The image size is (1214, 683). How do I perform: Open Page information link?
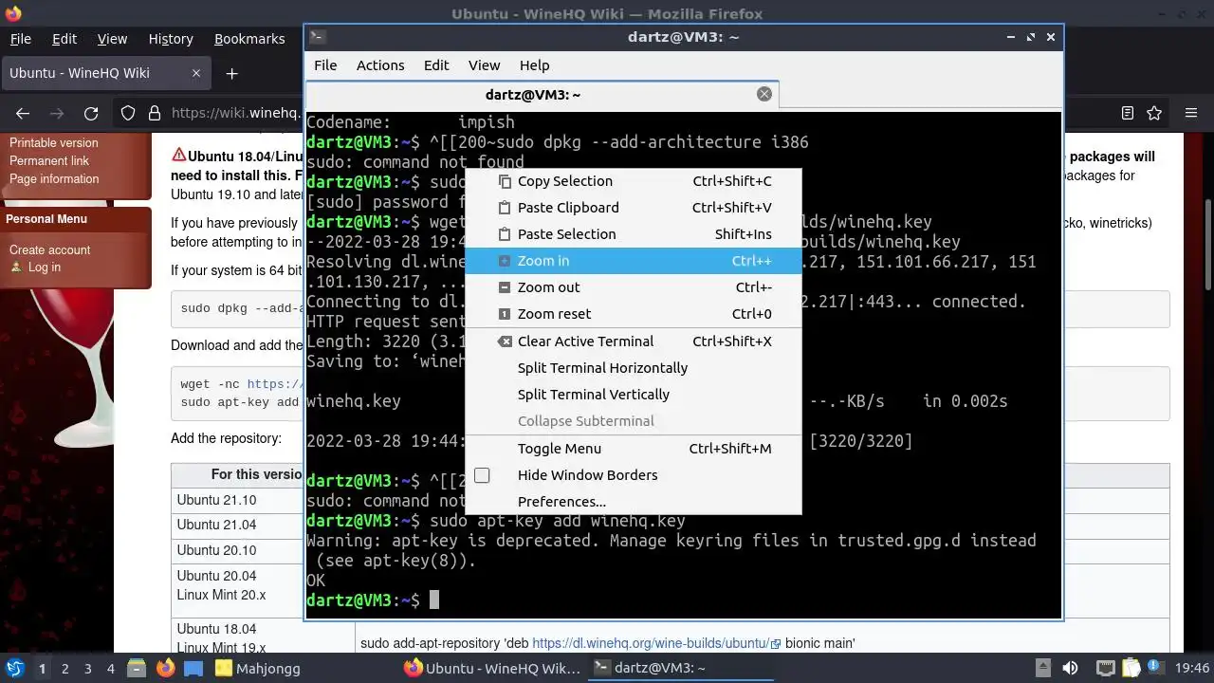54,179
